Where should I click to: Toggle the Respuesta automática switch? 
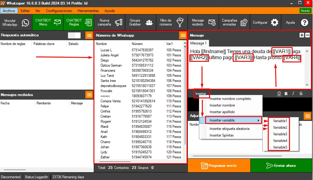click(74, 35)
